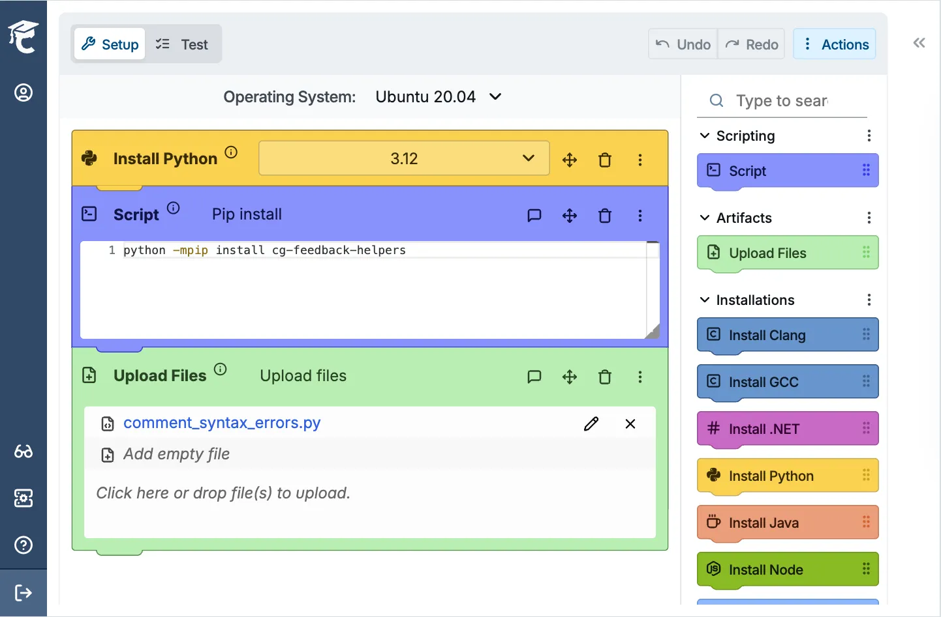
Task: Collapse the Artifacts section
Action: (705, 218)
